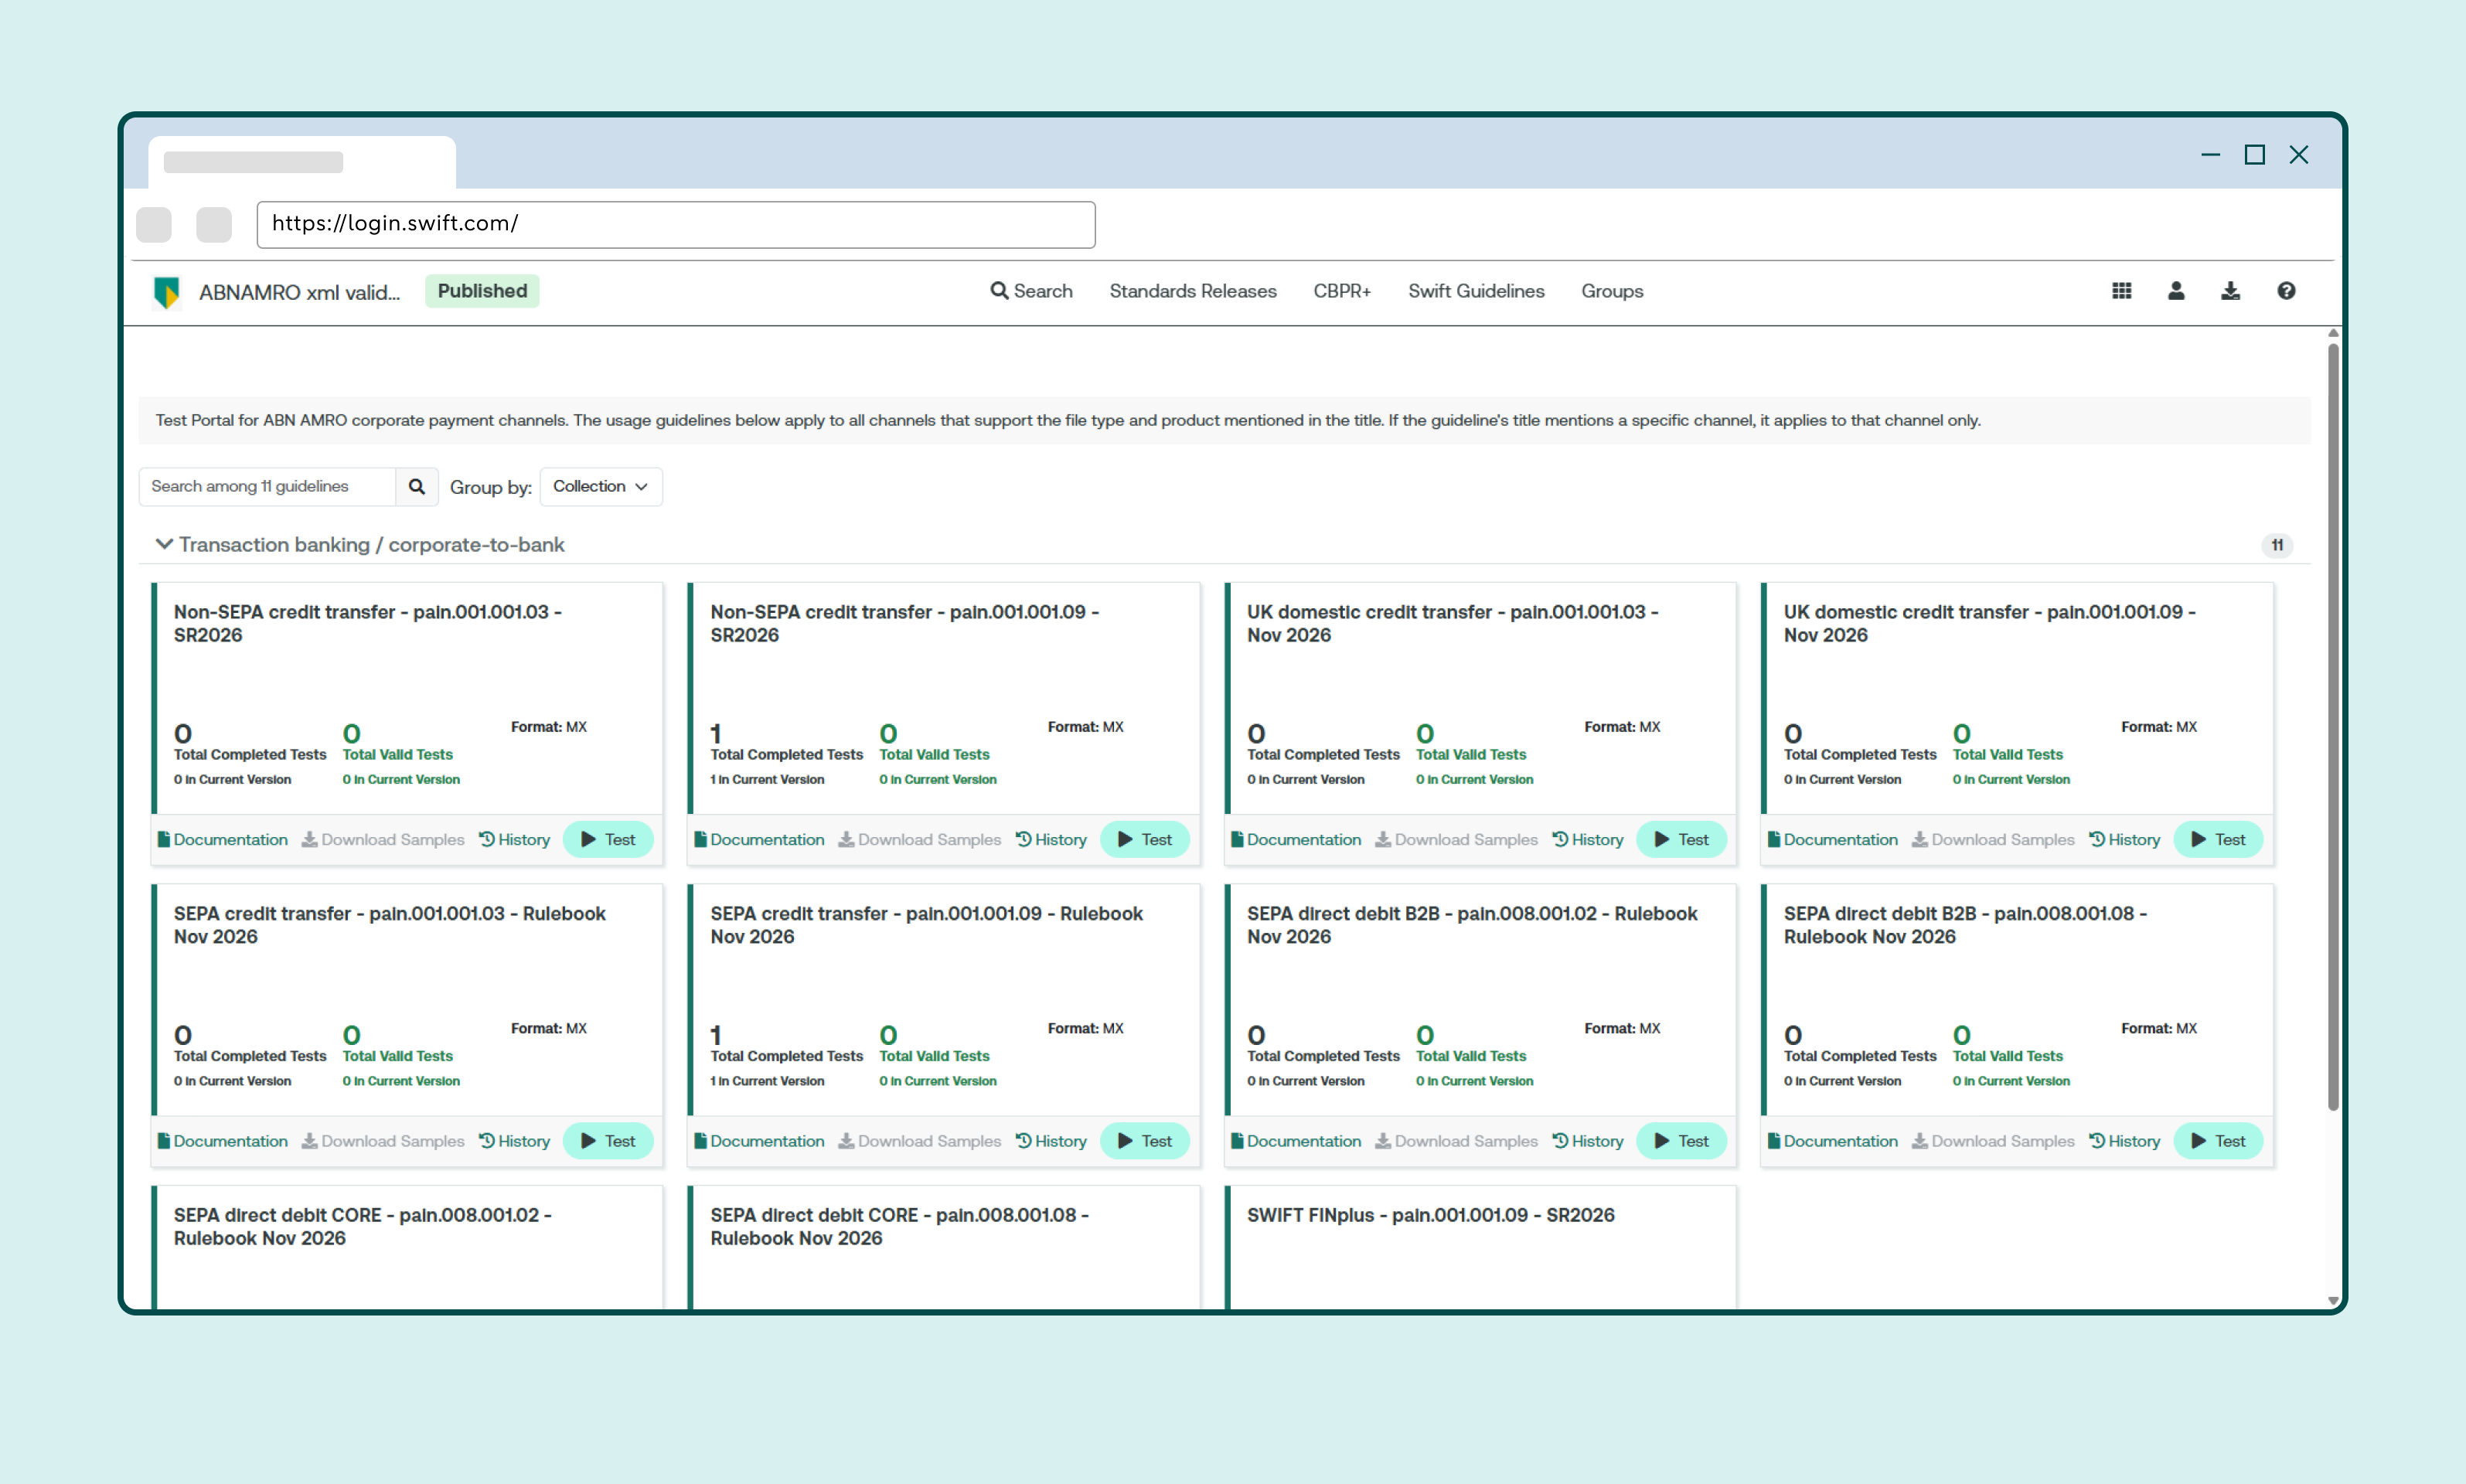
Task: Open the help question mark icon
Action: [2286, 291]
